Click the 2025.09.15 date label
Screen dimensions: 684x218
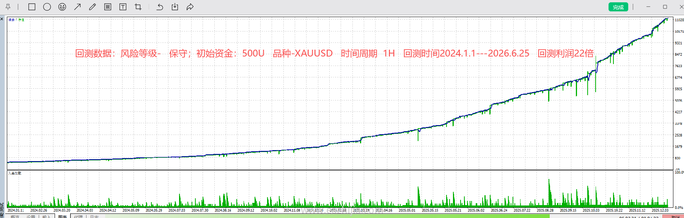tap(568, 210)
